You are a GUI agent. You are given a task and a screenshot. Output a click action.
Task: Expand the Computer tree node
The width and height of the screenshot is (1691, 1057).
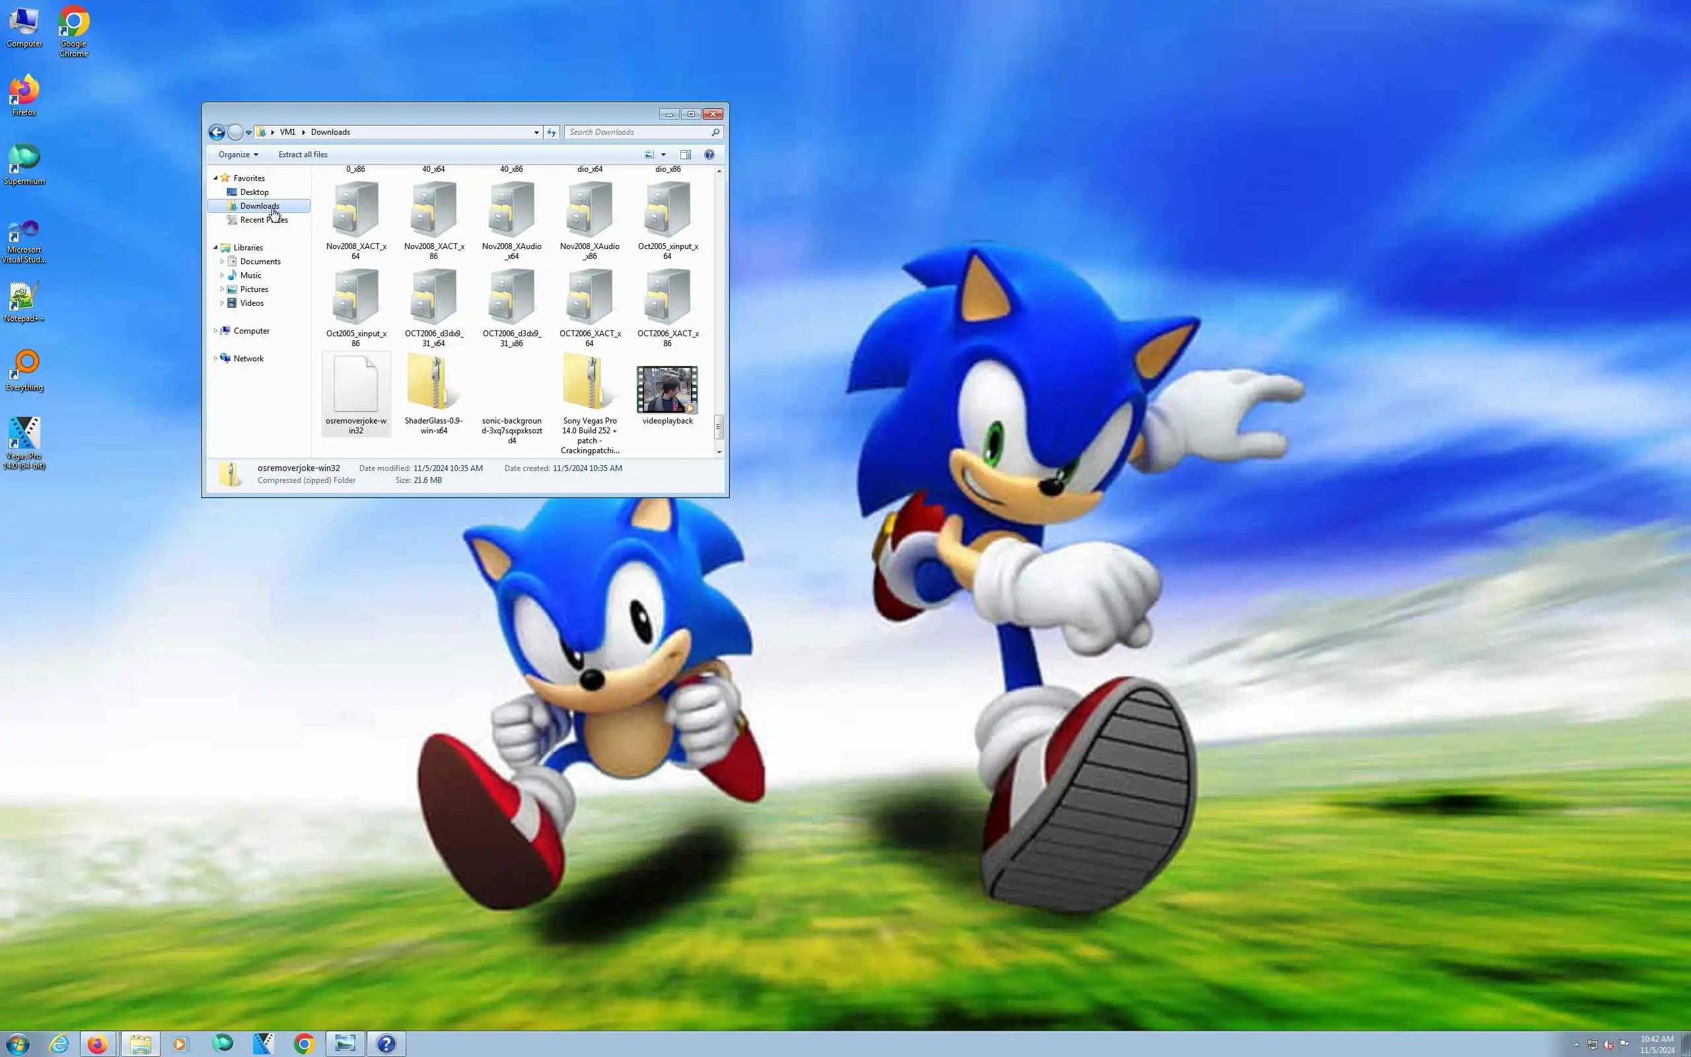click(x=215, y=331)
